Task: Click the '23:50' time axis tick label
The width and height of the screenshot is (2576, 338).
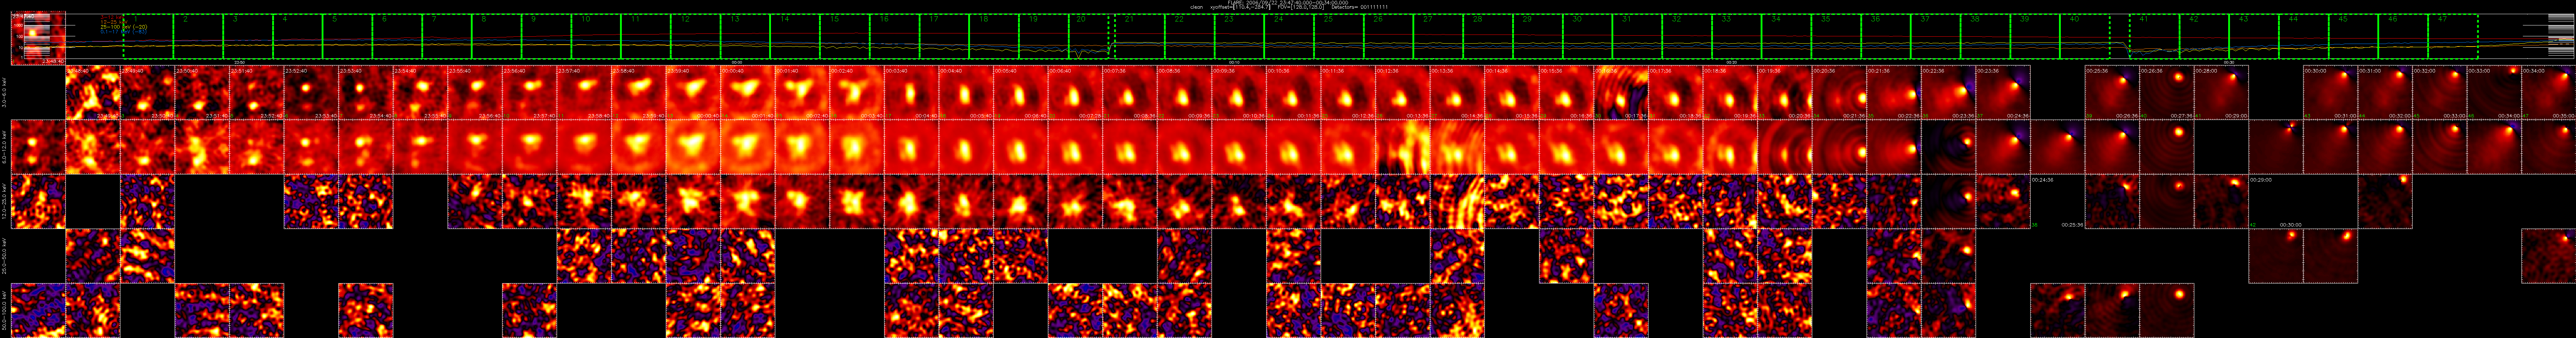Action: coord(240,62)
